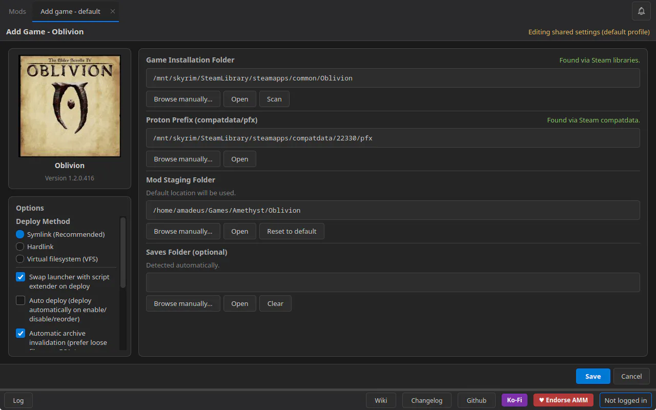The width and height of the screenshot is (656, 410).
Task: Browse manually for Mod Staging Folder
Action: 183,231
